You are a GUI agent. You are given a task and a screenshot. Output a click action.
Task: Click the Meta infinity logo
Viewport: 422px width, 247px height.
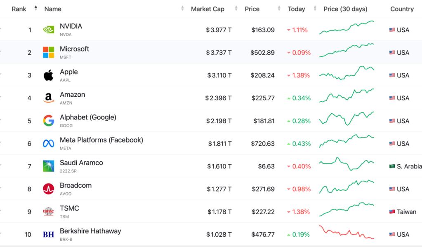[48, 142]
